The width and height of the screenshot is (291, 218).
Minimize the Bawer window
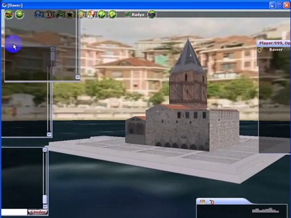click(273, 5)
